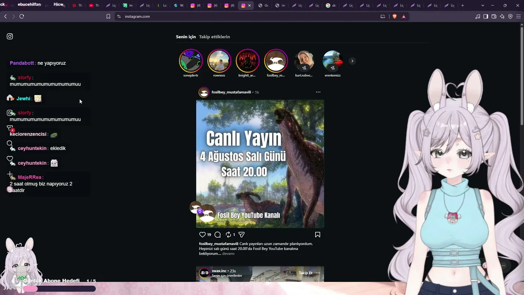Save the Canlı Yayın post with the bookmark icon
The height and width of the screenshot is (295, 524).
(318, 235)
